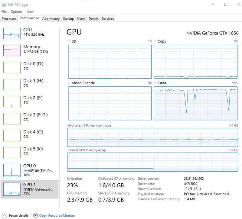
Task: Click the 3D engine usage graph
Action: pos(110,62)
